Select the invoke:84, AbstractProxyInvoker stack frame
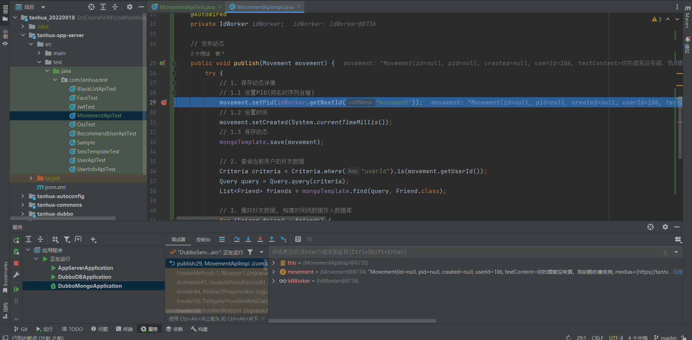Screen dimensions: 692x340 tap(217, 292)
